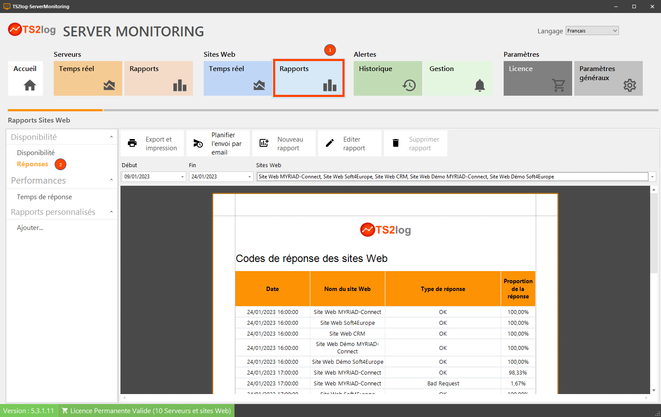Image resolution: width=661 pixels, height=417 pixels.
Task: Click the Sites Web selection text field
Action: [453, 177]
